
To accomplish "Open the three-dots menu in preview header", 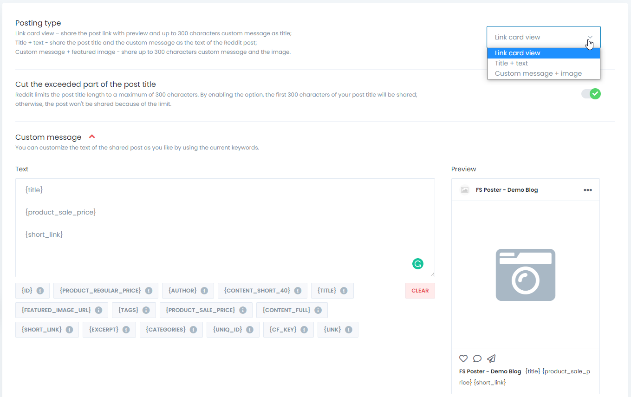I will [x=588, y=190].
